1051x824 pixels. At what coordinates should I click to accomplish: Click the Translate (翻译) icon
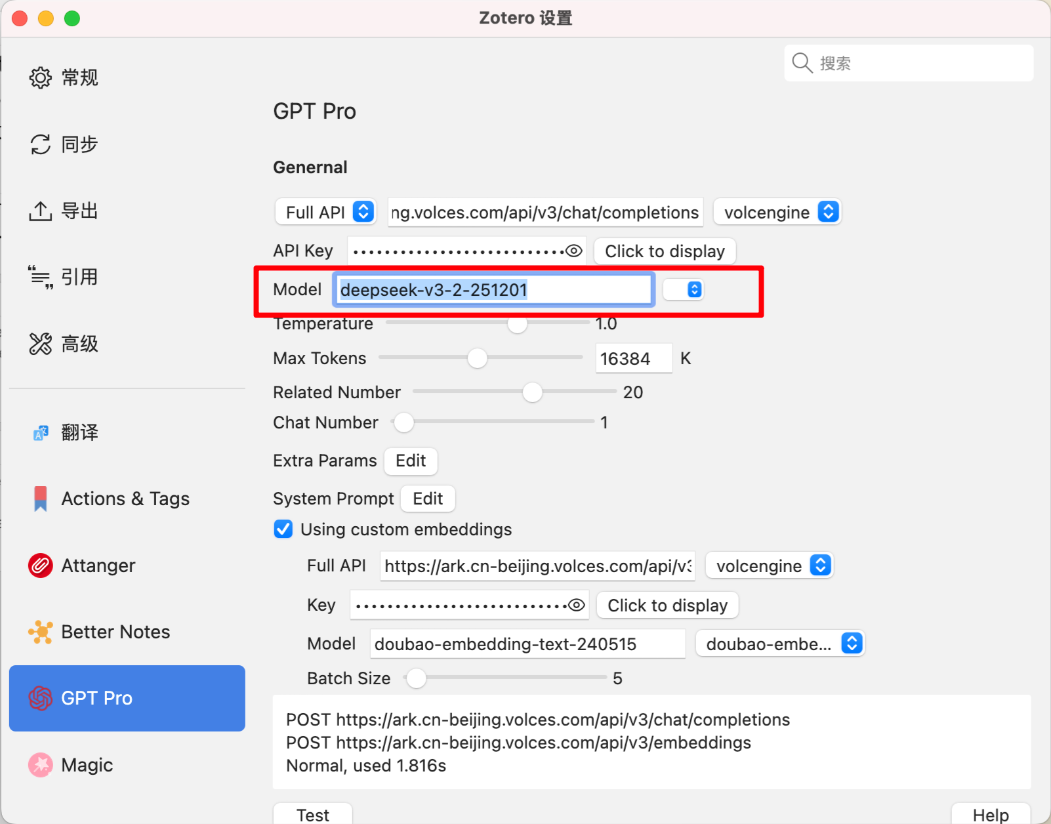tap(40, 433)
